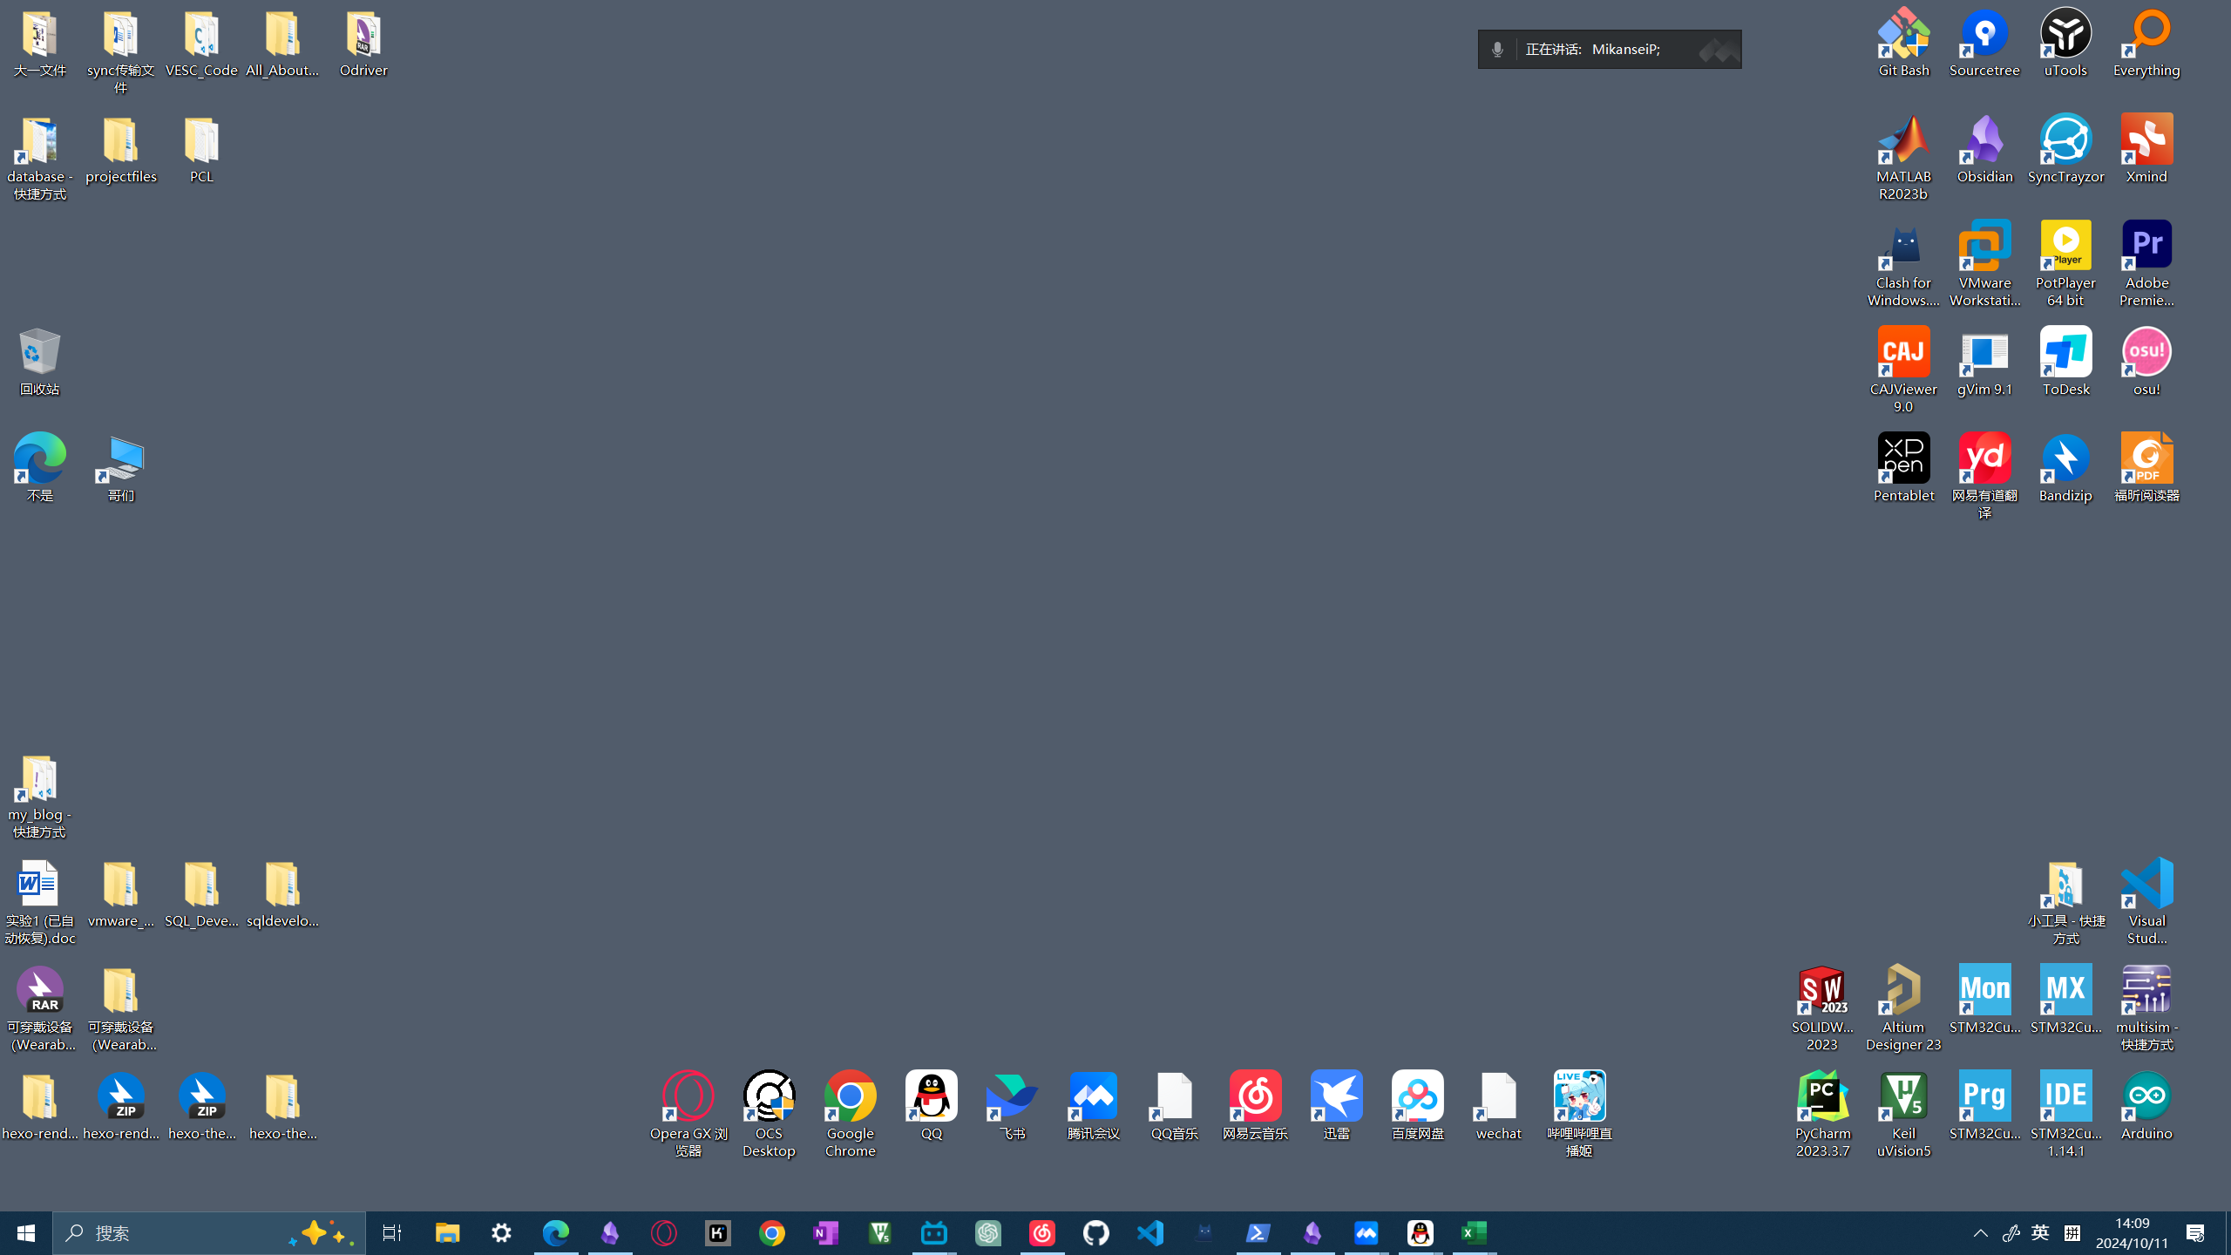Open the Everything search shortcut
This screenshot has width=2231, height=1255.
coord(2146,43)
